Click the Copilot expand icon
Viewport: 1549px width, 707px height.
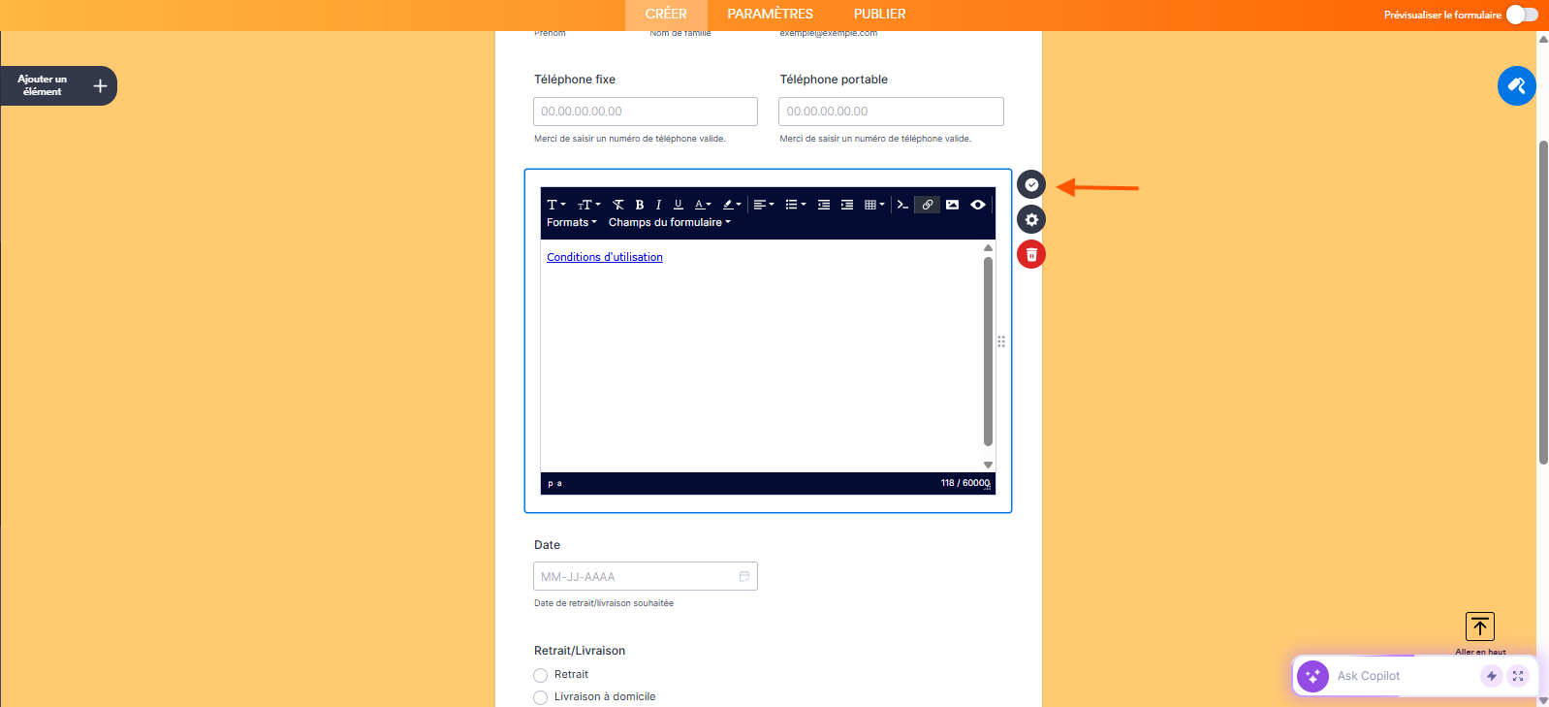coord(1518,676)
